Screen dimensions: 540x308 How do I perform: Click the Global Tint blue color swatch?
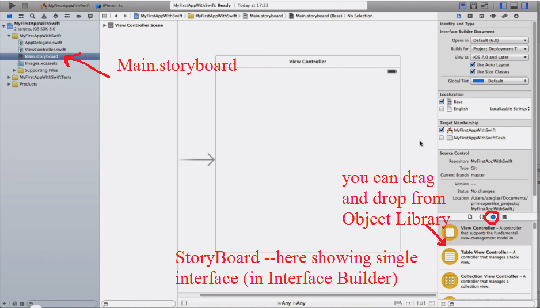[478, 81]
